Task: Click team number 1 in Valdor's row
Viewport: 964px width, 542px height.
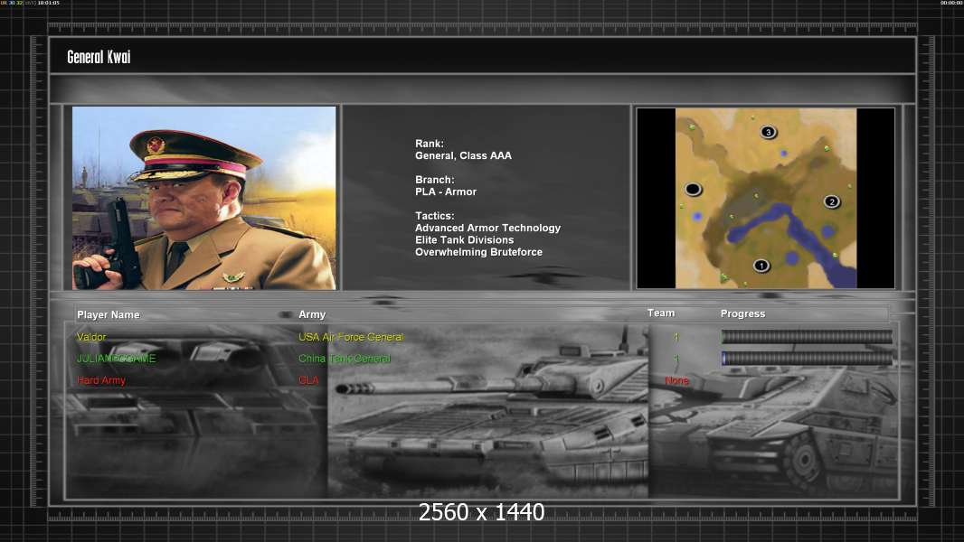Action: (676, 337)
